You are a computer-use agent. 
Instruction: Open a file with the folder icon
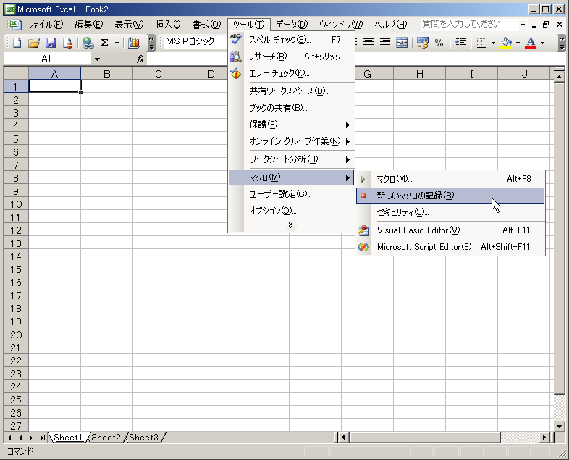coord(34,43)
